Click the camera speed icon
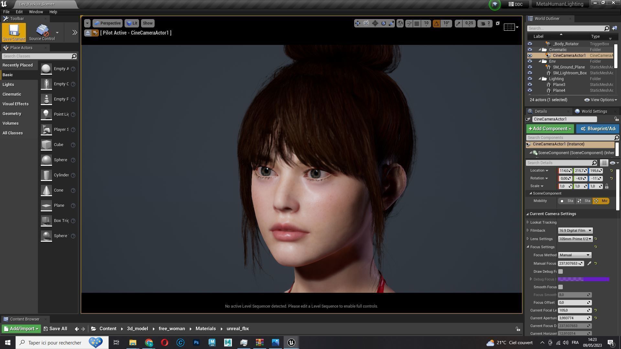This screenshot has width=621, height=349. click(x=483, y=23)
